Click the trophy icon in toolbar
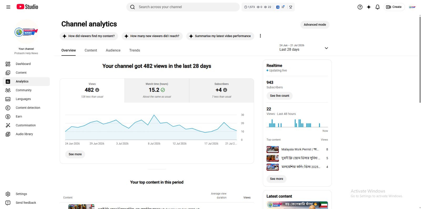Image resolution: width=421 pixels, height=209 pixels. point(291,7)
